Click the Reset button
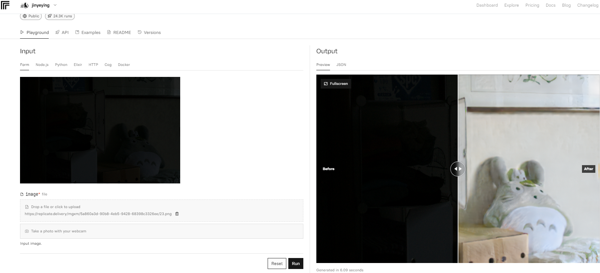Viewport: 600px width, 273px height. [277, 263]
